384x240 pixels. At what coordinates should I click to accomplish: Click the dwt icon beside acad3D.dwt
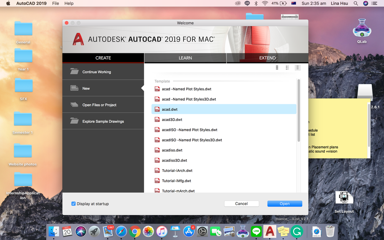(x=157, y=120)
